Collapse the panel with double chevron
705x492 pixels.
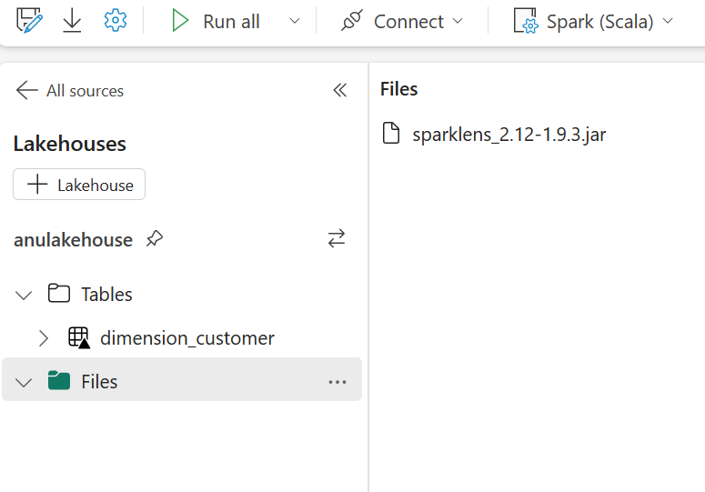[340, 90]
